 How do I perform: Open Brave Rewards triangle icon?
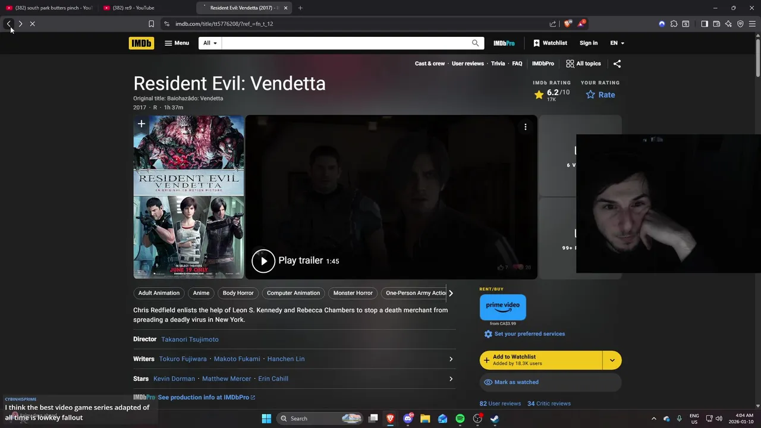click(x=583, y=24)
